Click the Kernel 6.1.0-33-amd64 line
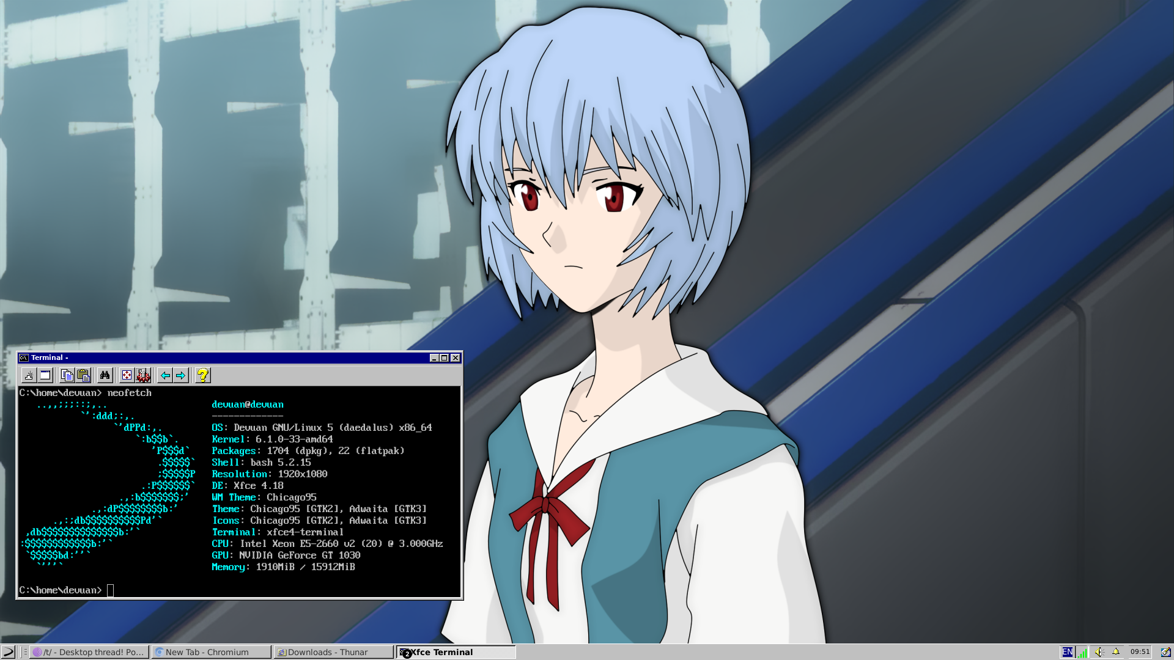This screenshot has height=660, width=1174. click(272, 439)
